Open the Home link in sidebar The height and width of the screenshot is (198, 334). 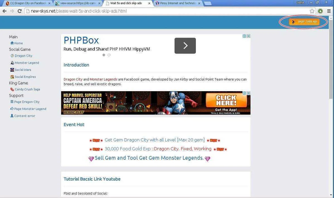click(19, 43)
